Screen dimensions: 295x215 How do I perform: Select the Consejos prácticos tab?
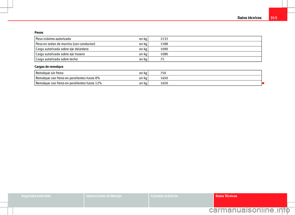point(181,200)
